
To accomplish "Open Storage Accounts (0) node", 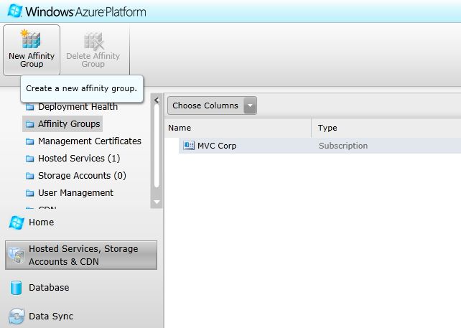I will click(x=82, y=176).
